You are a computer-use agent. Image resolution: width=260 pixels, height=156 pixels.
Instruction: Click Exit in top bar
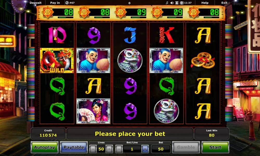[x=224, y=3]
